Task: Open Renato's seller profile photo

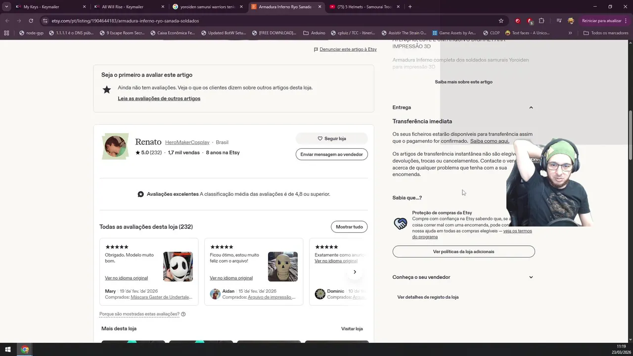Action: pos(115,146)
